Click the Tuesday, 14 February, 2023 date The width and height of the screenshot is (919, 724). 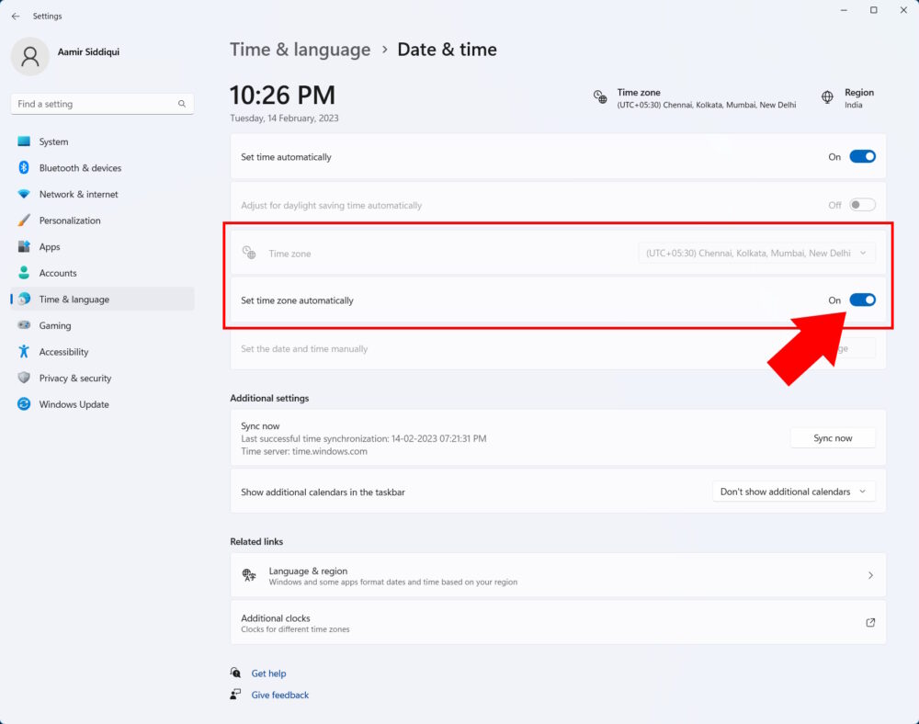click(284, 118)
